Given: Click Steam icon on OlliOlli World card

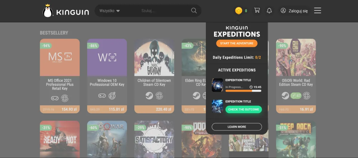Looking at the screenshot, I should click(x=285, y=96).
